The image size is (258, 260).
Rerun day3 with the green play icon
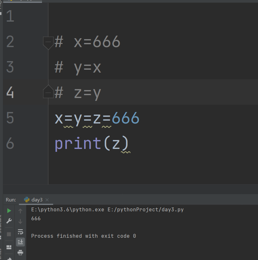[x=9, y=211]
